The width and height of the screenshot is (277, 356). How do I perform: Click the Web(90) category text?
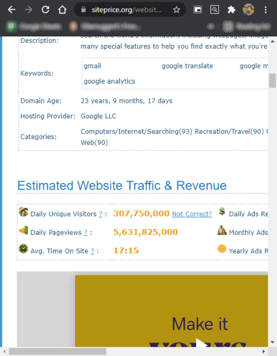coord(94,142)
